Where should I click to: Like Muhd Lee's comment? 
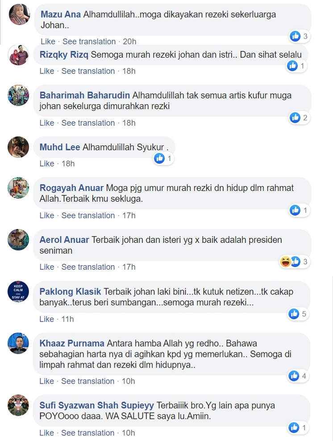coord(46,164)
